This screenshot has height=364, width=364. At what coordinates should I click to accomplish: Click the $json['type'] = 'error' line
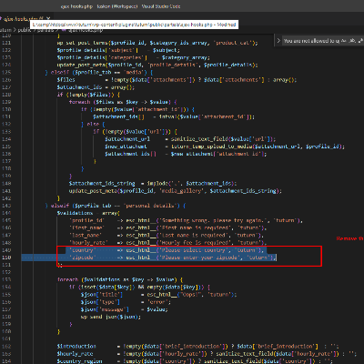[126, 302]
